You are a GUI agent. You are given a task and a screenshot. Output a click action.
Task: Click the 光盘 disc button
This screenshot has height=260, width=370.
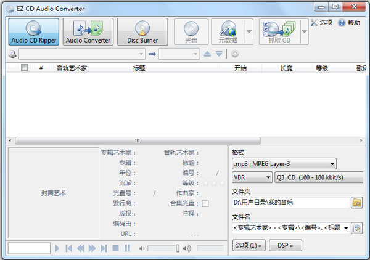(191, 32)
